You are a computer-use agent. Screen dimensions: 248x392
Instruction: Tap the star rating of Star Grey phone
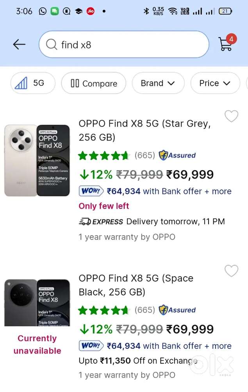[x=103, y=156]
